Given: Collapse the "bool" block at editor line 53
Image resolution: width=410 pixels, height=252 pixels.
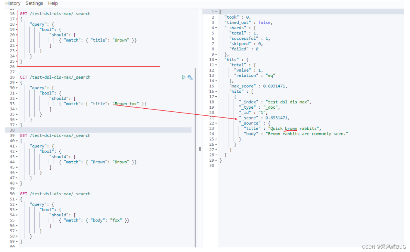Looking at the screenshot, I should (x=17, y=210).
